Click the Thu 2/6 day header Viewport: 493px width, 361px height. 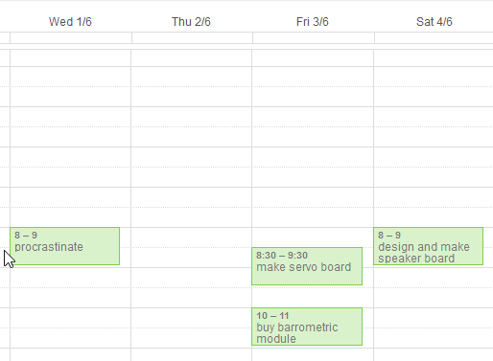tap(191, 22)
